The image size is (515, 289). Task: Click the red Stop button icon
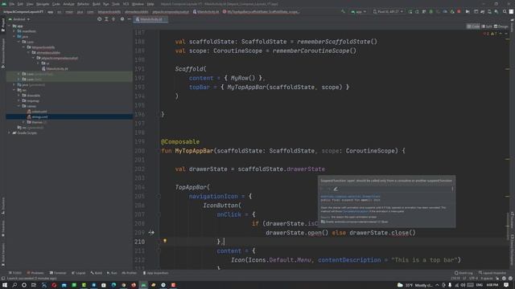pyautogui.click(x=459, y=11)
